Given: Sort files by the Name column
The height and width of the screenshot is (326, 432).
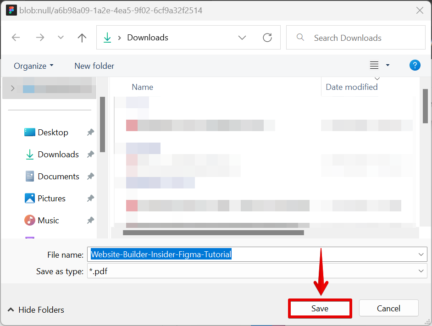Looking at the screenshot, I should click(x=143, y=87).
